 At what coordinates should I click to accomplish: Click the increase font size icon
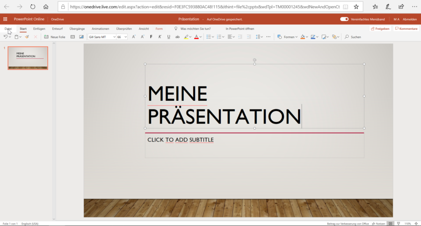pos(134,37)
